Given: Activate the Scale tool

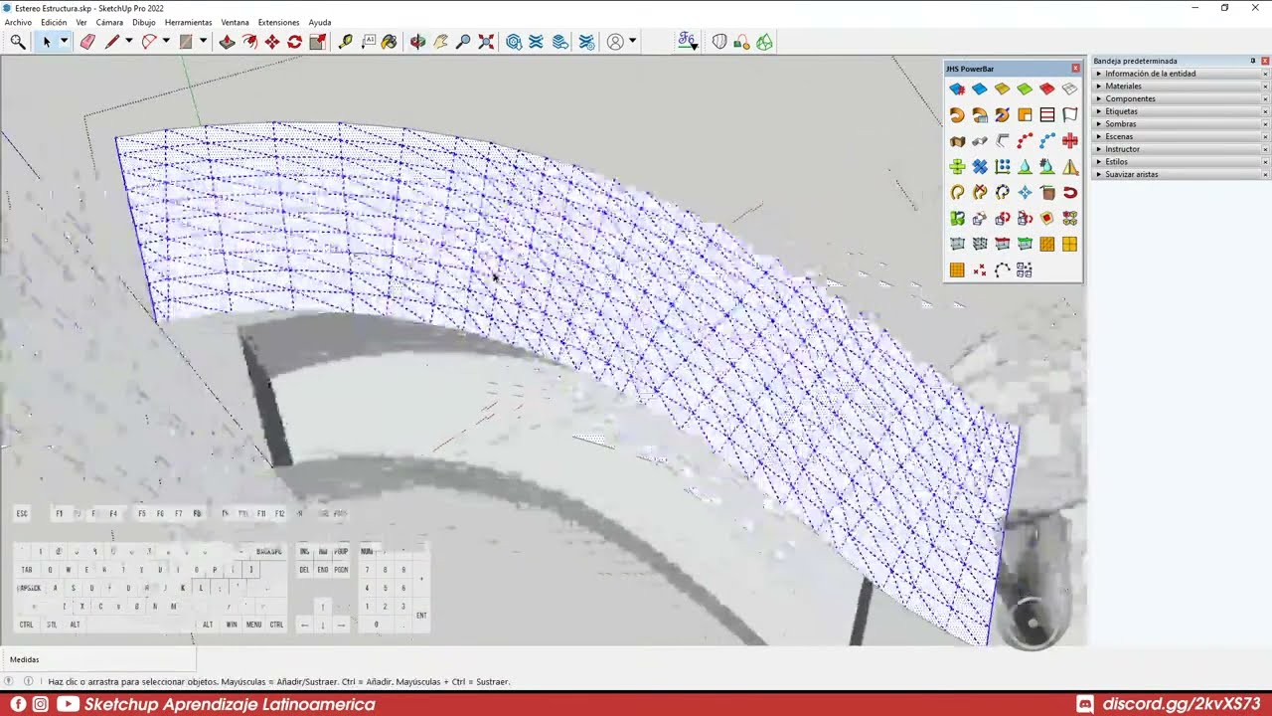Looking at the screenshot, I should [x=317, y=42].
